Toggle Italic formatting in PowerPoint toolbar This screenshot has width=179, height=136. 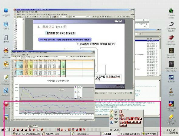[95, 17]
